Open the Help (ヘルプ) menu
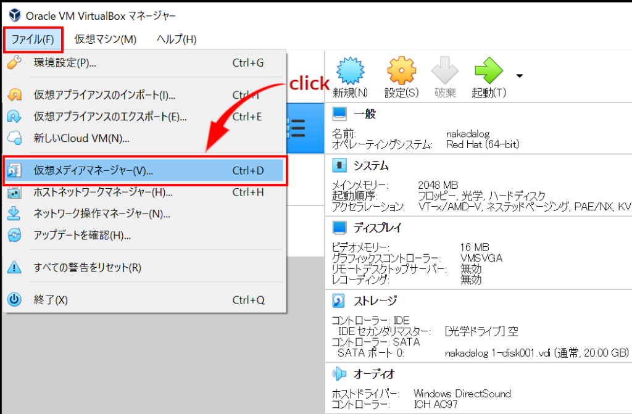 pos(177,39)
